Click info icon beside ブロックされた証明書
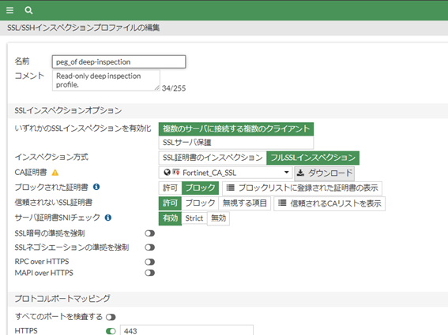448x335 pixels. (96, 187)
